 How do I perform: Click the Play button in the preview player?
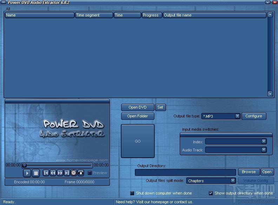click(27, 173)
